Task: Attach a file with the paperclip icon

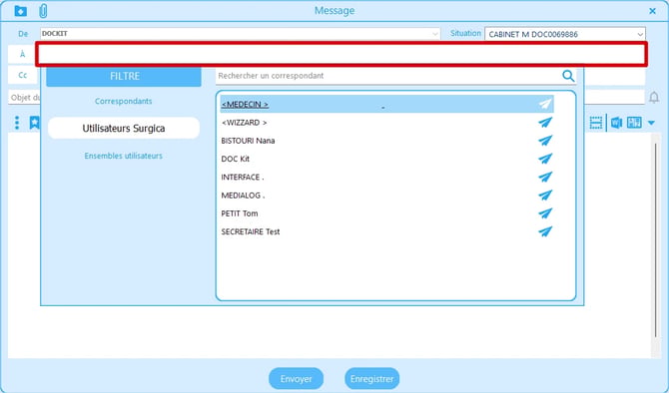Action: coord(43,11)
